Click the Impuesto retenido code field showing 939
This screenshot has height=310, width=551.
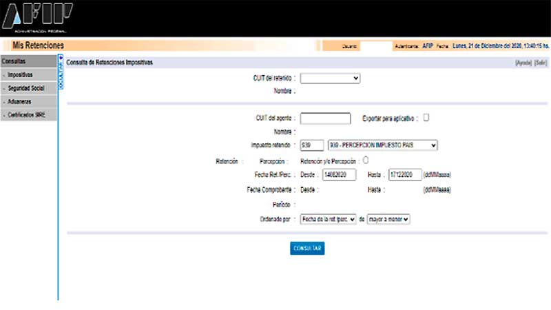click(312, 145)
